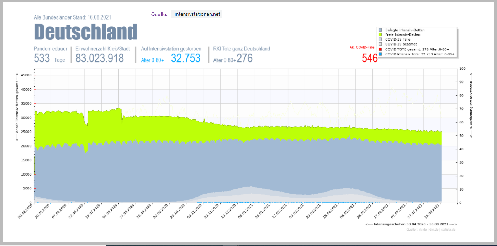
Task: Click the 83.023.918 population figure
Action: (x=100, y=58)
